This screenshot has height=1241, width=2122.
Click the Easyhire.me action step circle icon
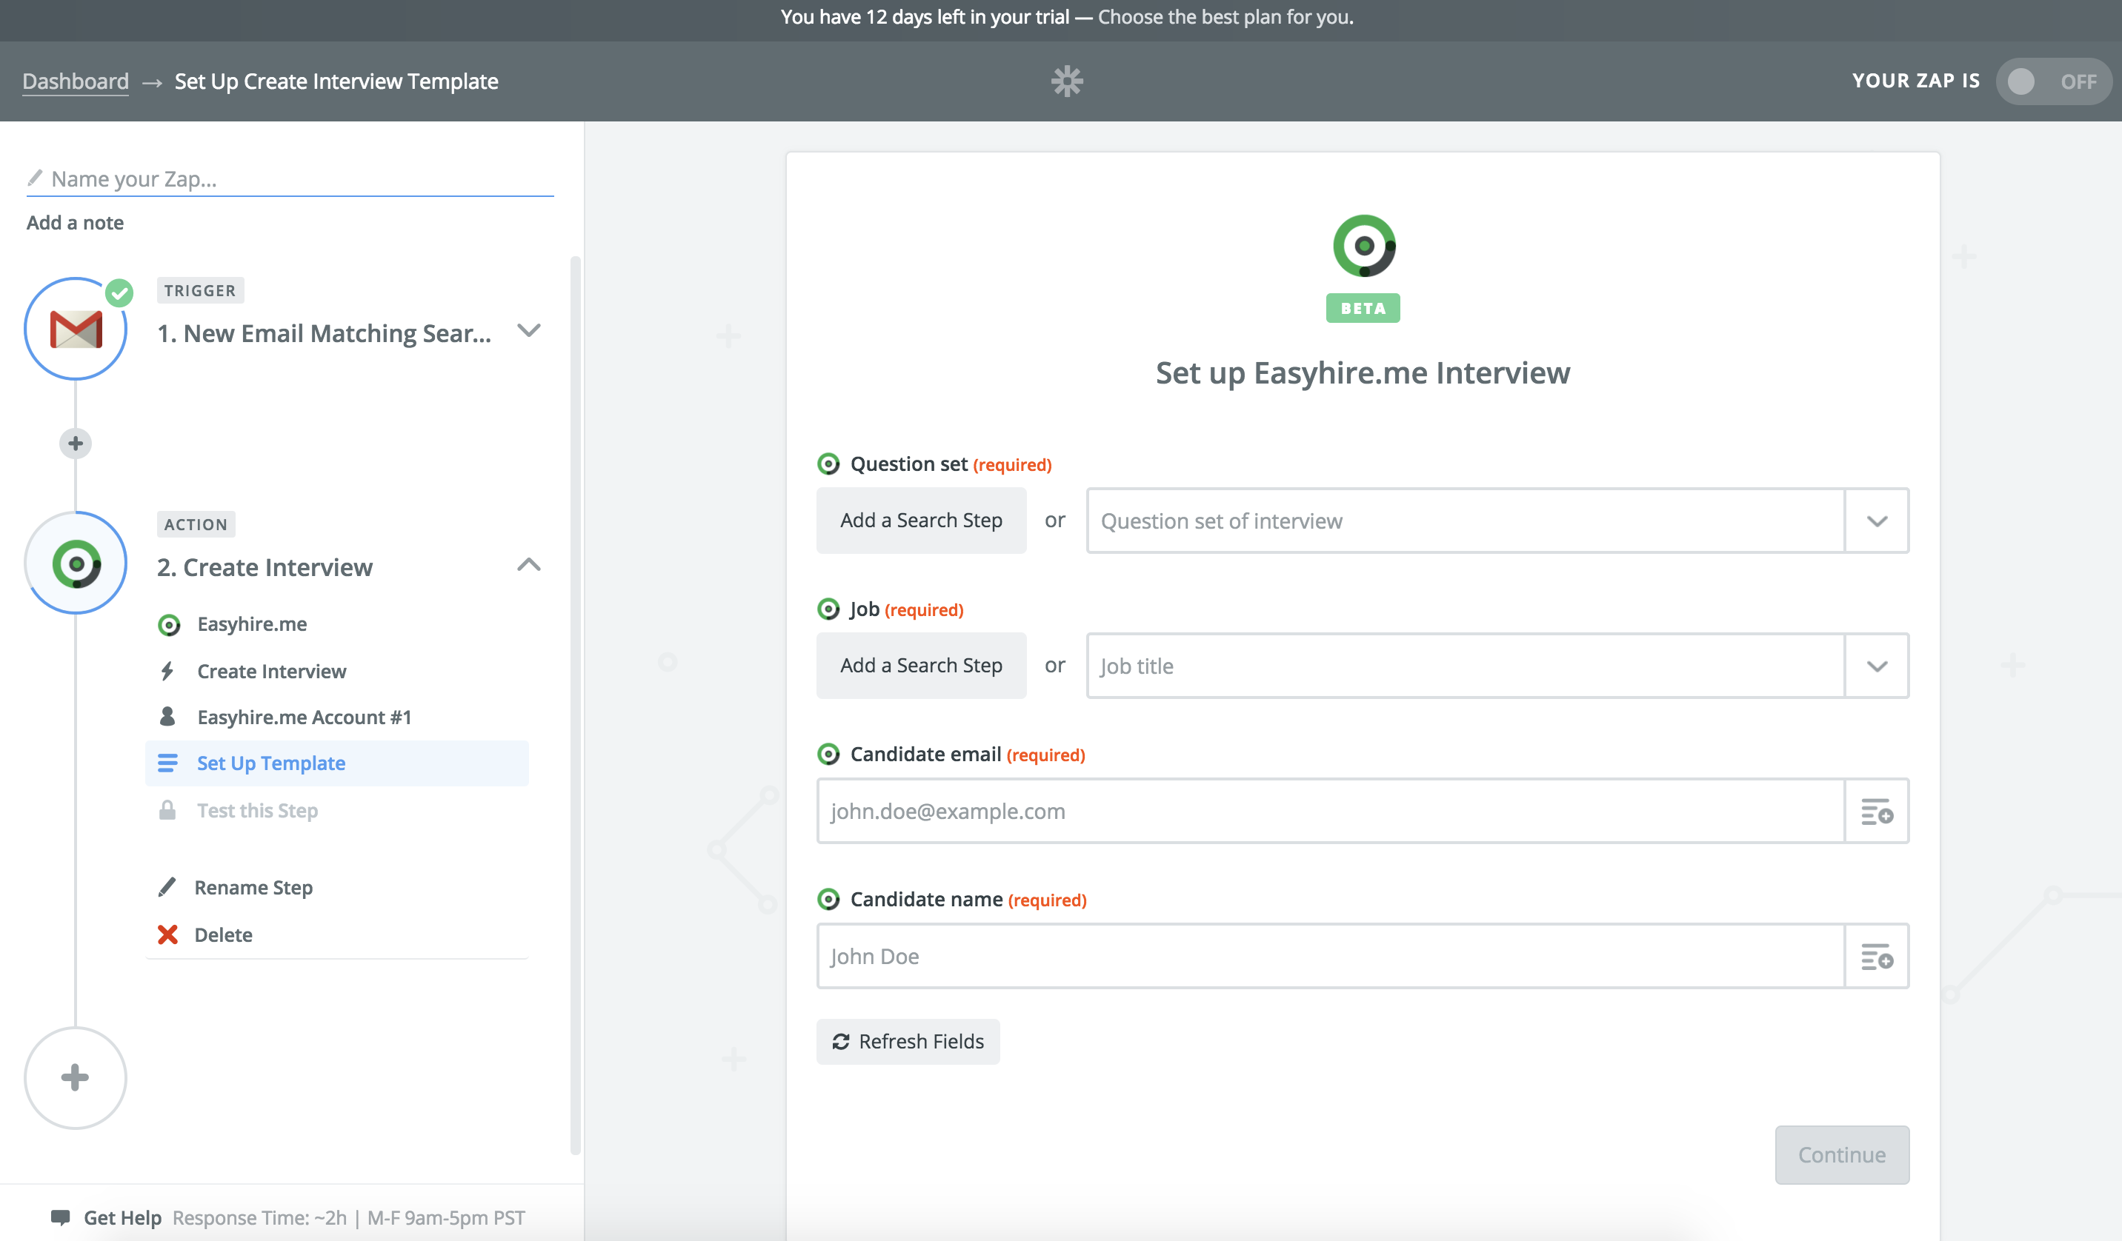coord(76,563)
